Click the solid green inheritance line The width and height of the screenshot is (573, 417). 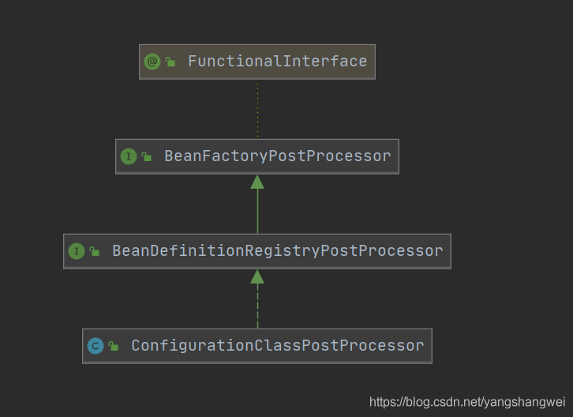(x=257, y=212)
